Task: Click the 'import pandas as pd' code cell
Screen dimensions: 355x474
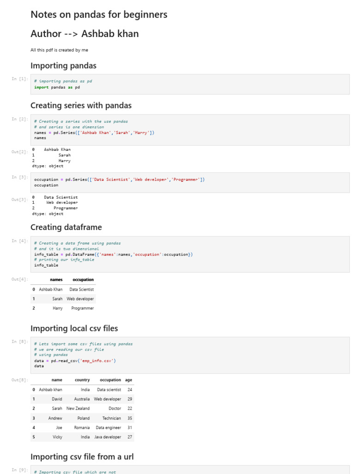Action: coord(190,84)
